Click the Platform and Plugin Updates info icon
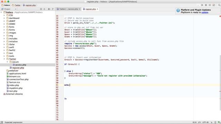This screenshot has height=124, width=221. (178, 10)
